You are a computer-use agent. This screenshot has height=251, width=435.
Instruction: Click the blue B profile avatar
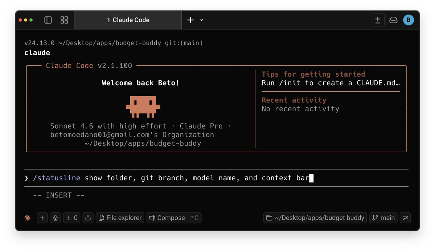[x=409, y=20]
